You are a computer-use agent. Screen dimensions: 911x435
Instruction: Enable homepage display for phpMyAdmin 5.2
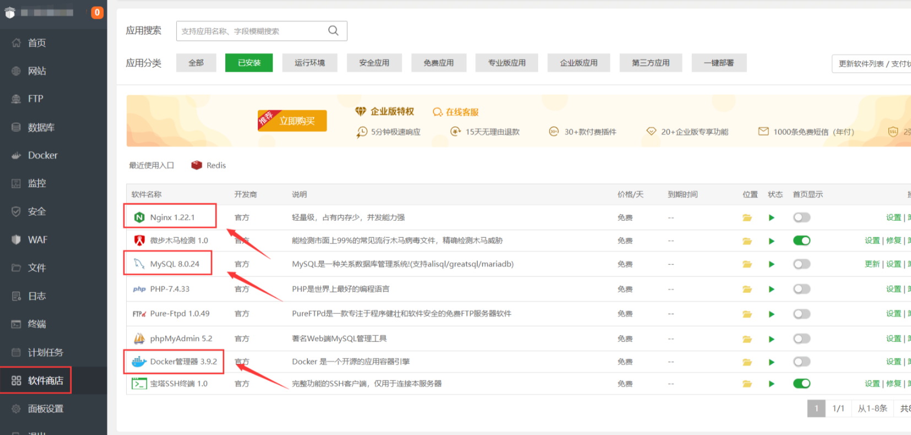[x=802, y=339]
